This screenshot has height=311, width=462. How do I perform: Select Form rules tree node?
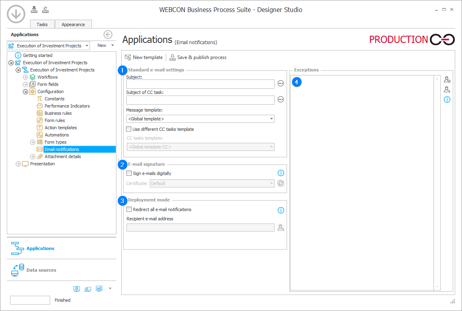click(x=55, y=120)
